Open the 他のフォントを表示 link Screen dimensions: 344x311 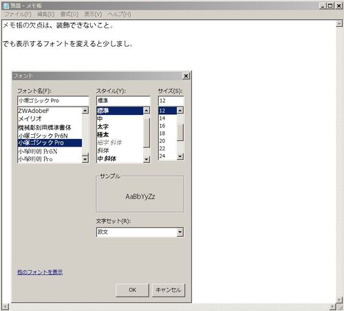click(40, 272)
